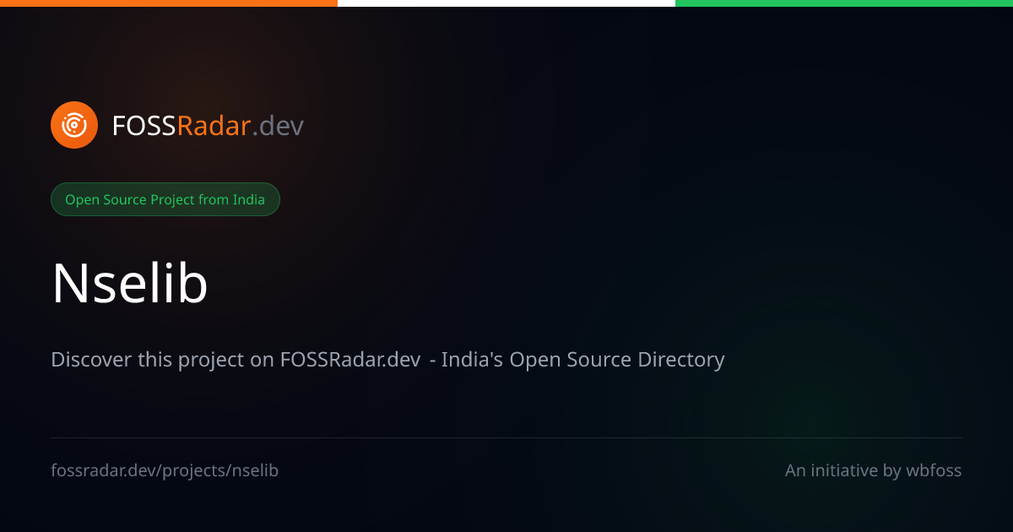Image resolution: width=1013 pixels, height=532 pixels.
Task: Click the orange "Radar" word in the logo
Action: [x=214, y=126]
